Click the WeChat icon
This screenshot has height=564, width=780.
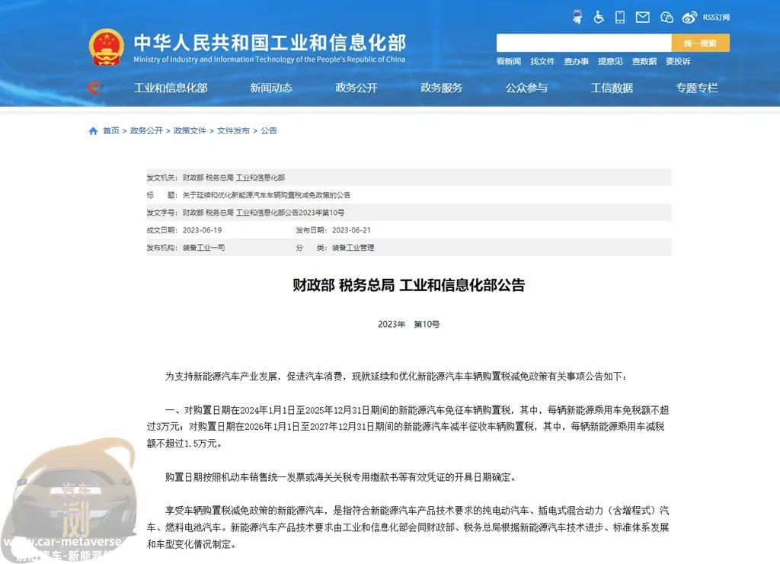667,18
